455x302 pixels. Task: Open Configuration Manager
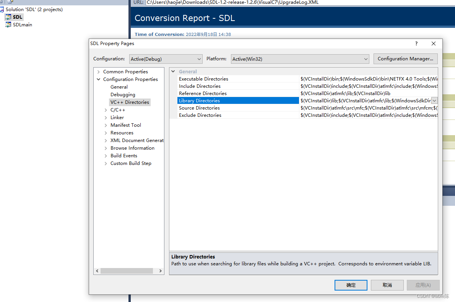pyautogui.click(x=405, y=58)
